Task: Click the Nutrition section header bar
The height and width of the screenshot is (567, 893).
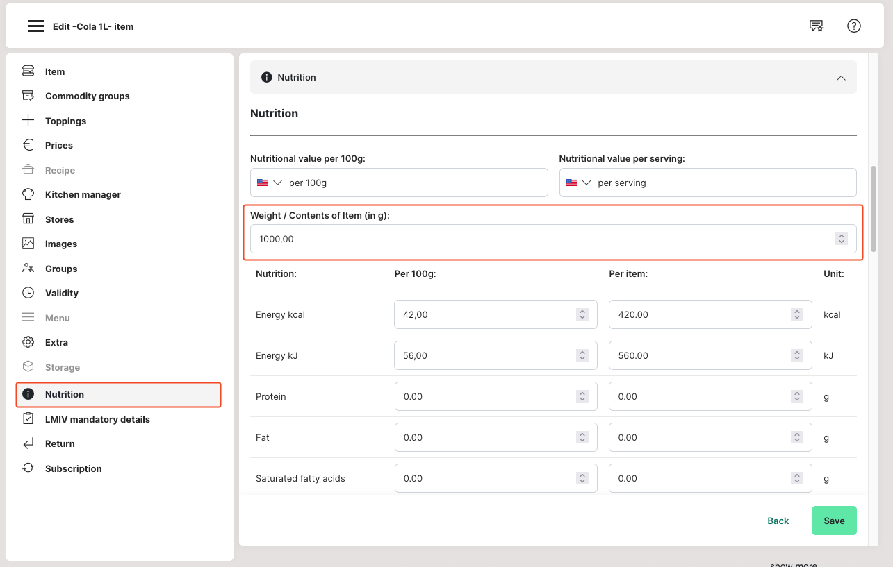Action: [553, 77]
